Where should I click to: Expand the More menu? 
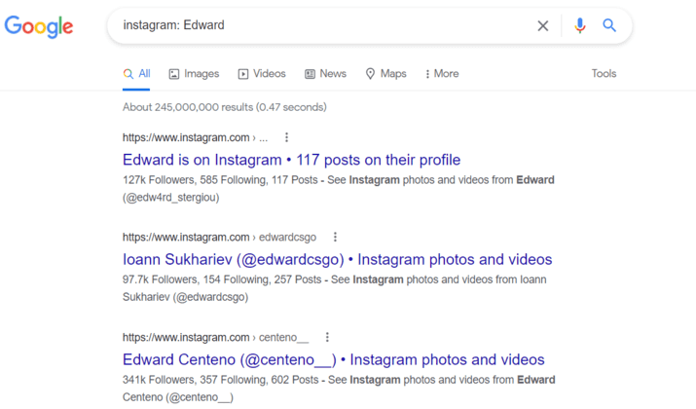[x=442, y=74]
